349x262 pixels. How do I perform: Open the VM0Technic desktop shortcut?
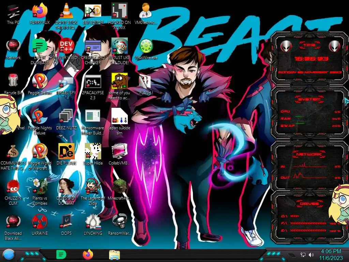click(146, 14)
